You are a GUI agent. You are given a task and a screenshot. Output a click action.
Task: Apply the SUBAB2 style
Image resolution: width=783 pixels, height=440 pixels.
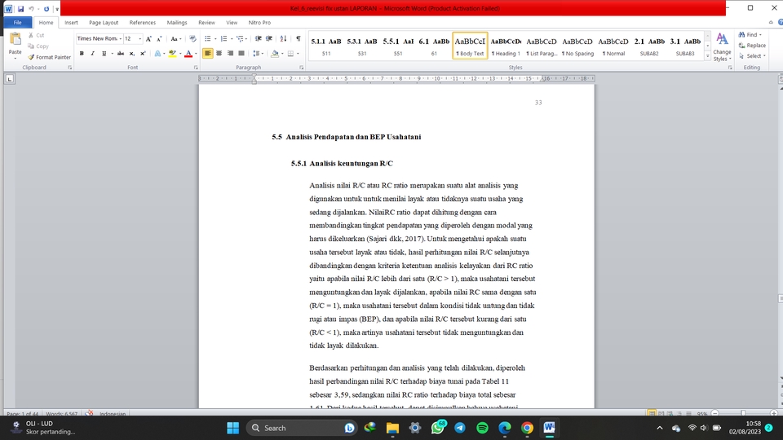click(x=649, y=46)
